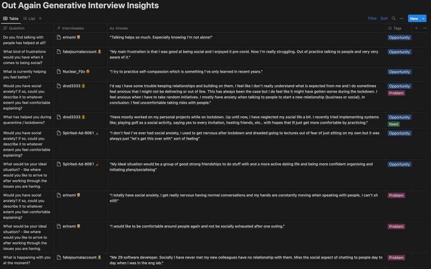The image size is (431, 269).
Task: Select the Opportunity tag on the first row
Action: coord(399,37)
